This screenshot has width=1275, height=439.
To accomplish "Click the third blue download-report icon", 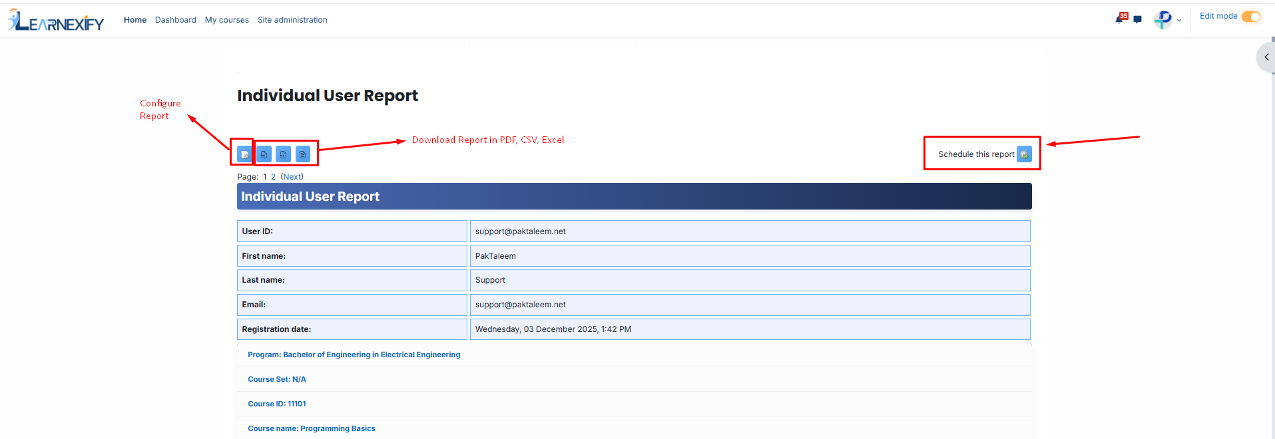I will pyautogui.click(x=303, y=154).
